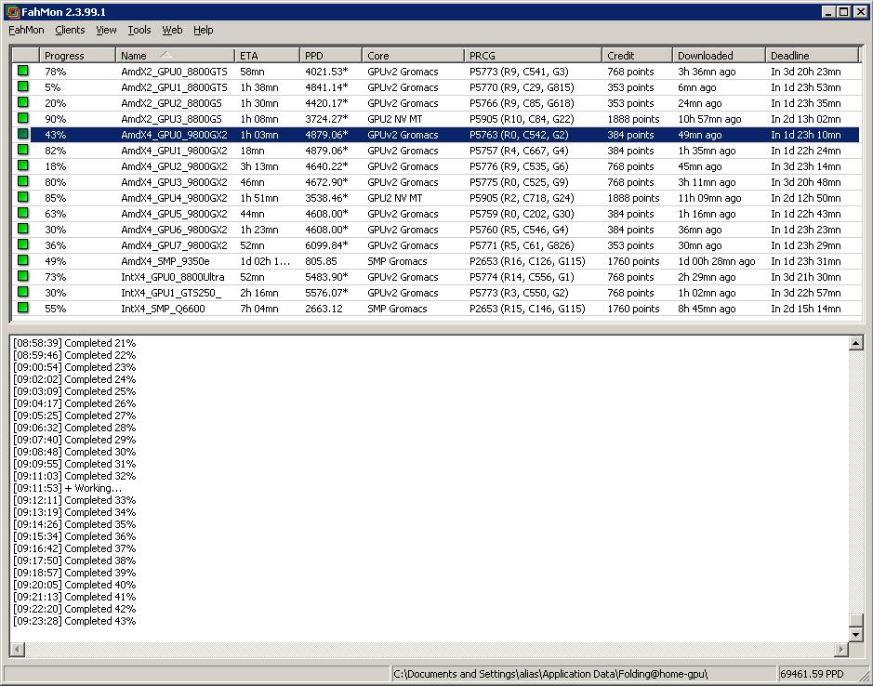873x686 pixels.
Task: Click deadline In 2d 15h 14mn
Action: tap(806, 309)
